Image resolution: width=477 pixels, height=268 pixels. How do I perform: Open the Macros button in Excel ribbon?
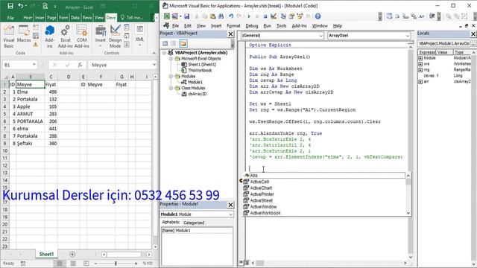pos(24,34)
